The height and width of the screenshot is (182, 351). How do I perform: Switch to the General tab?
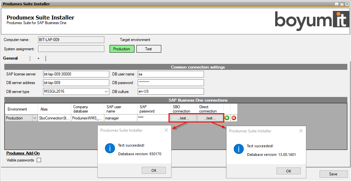(x=11, y=58)
